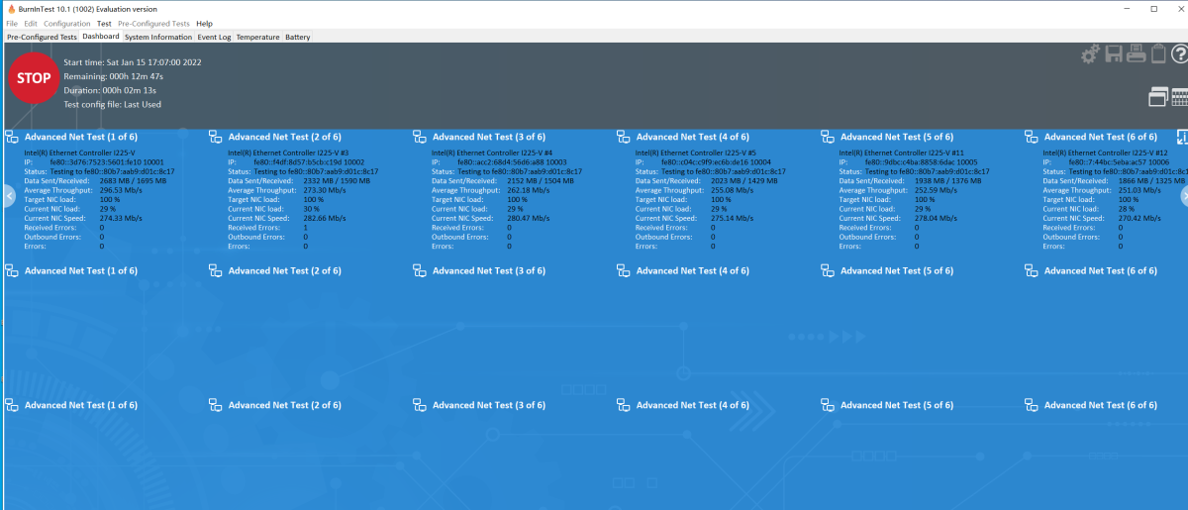Open the Battery tab

coord(297,37)
